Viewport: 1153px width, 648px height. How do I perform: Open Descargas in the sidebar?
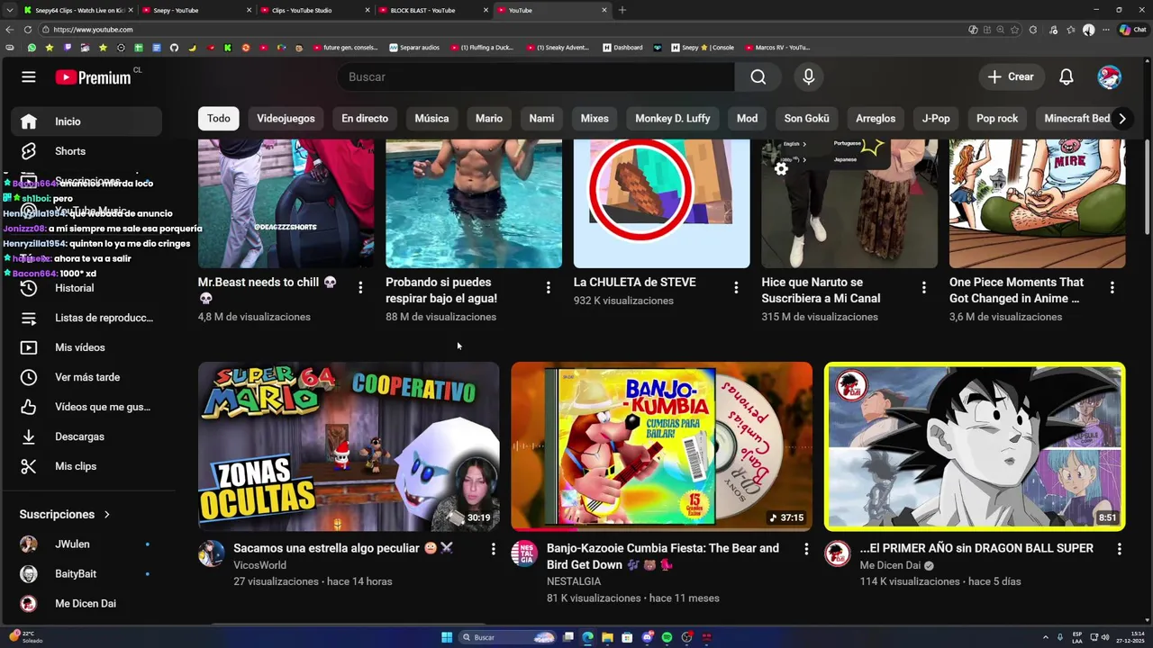86,436
